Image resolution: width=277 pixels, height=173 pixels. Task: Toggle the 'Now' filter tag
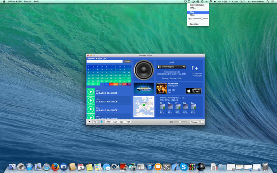(x=107, y=84)
